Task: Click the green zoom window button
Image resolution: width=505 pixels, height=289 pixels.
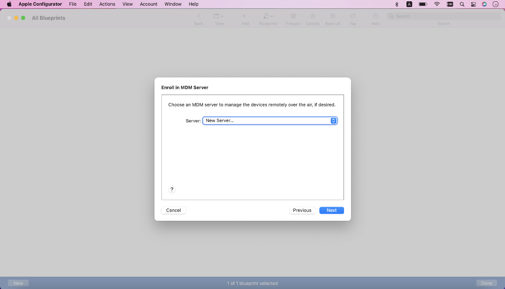Action: click(x=23, y=18)
